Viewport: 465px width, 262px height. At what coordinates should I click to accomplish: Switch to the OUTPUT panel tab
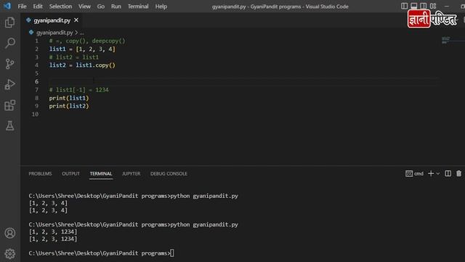pos(70,174)
